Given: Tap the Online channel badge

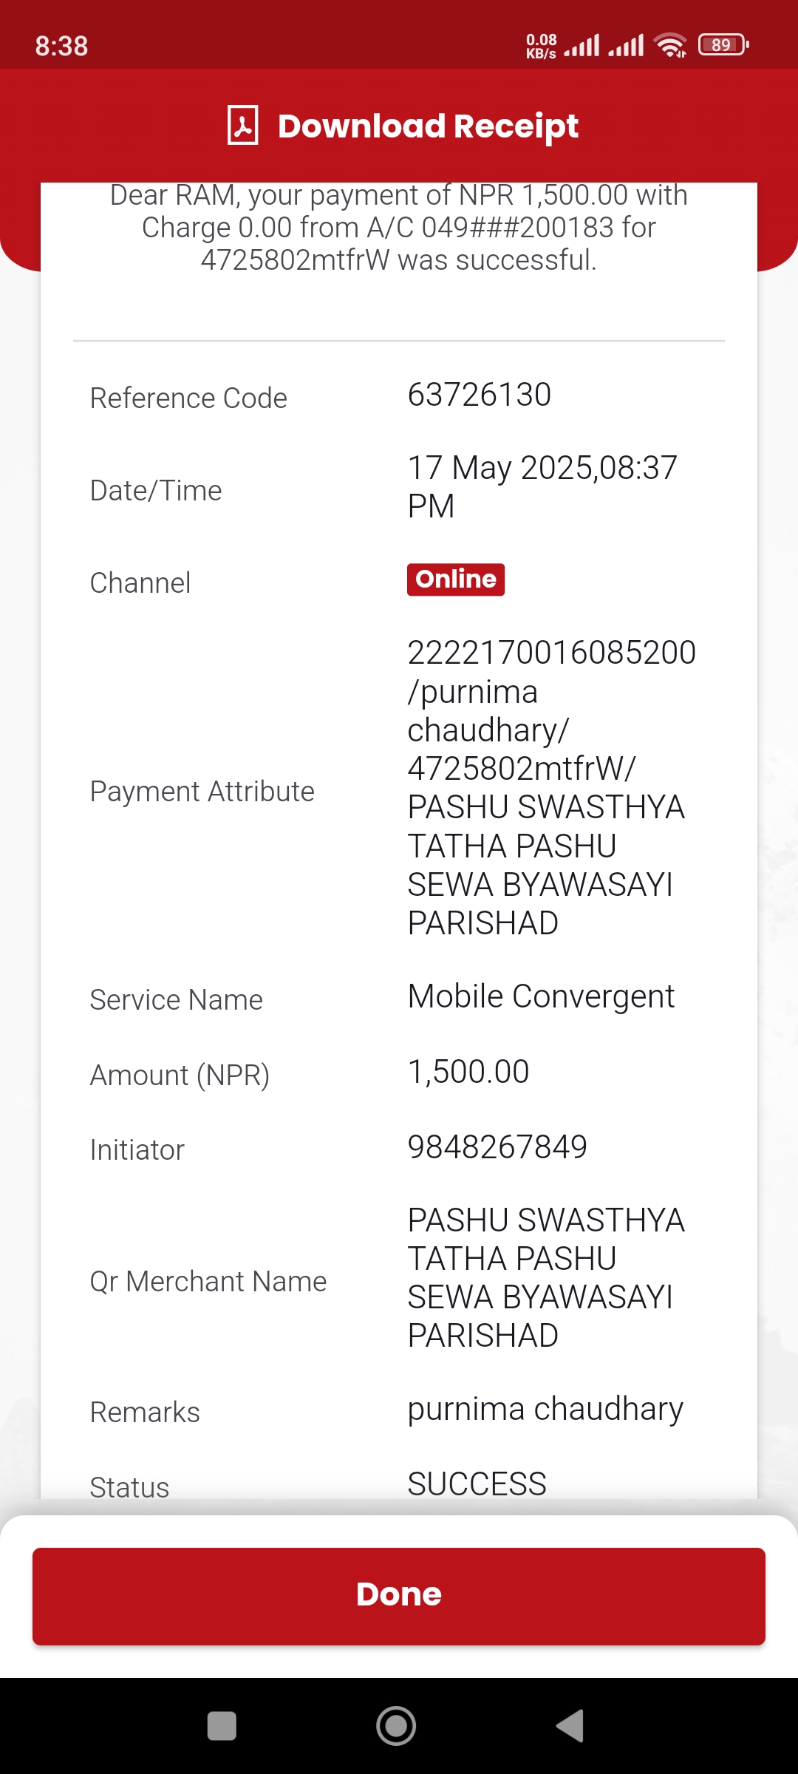Looking at the screenshot, I should click(456, 580).
